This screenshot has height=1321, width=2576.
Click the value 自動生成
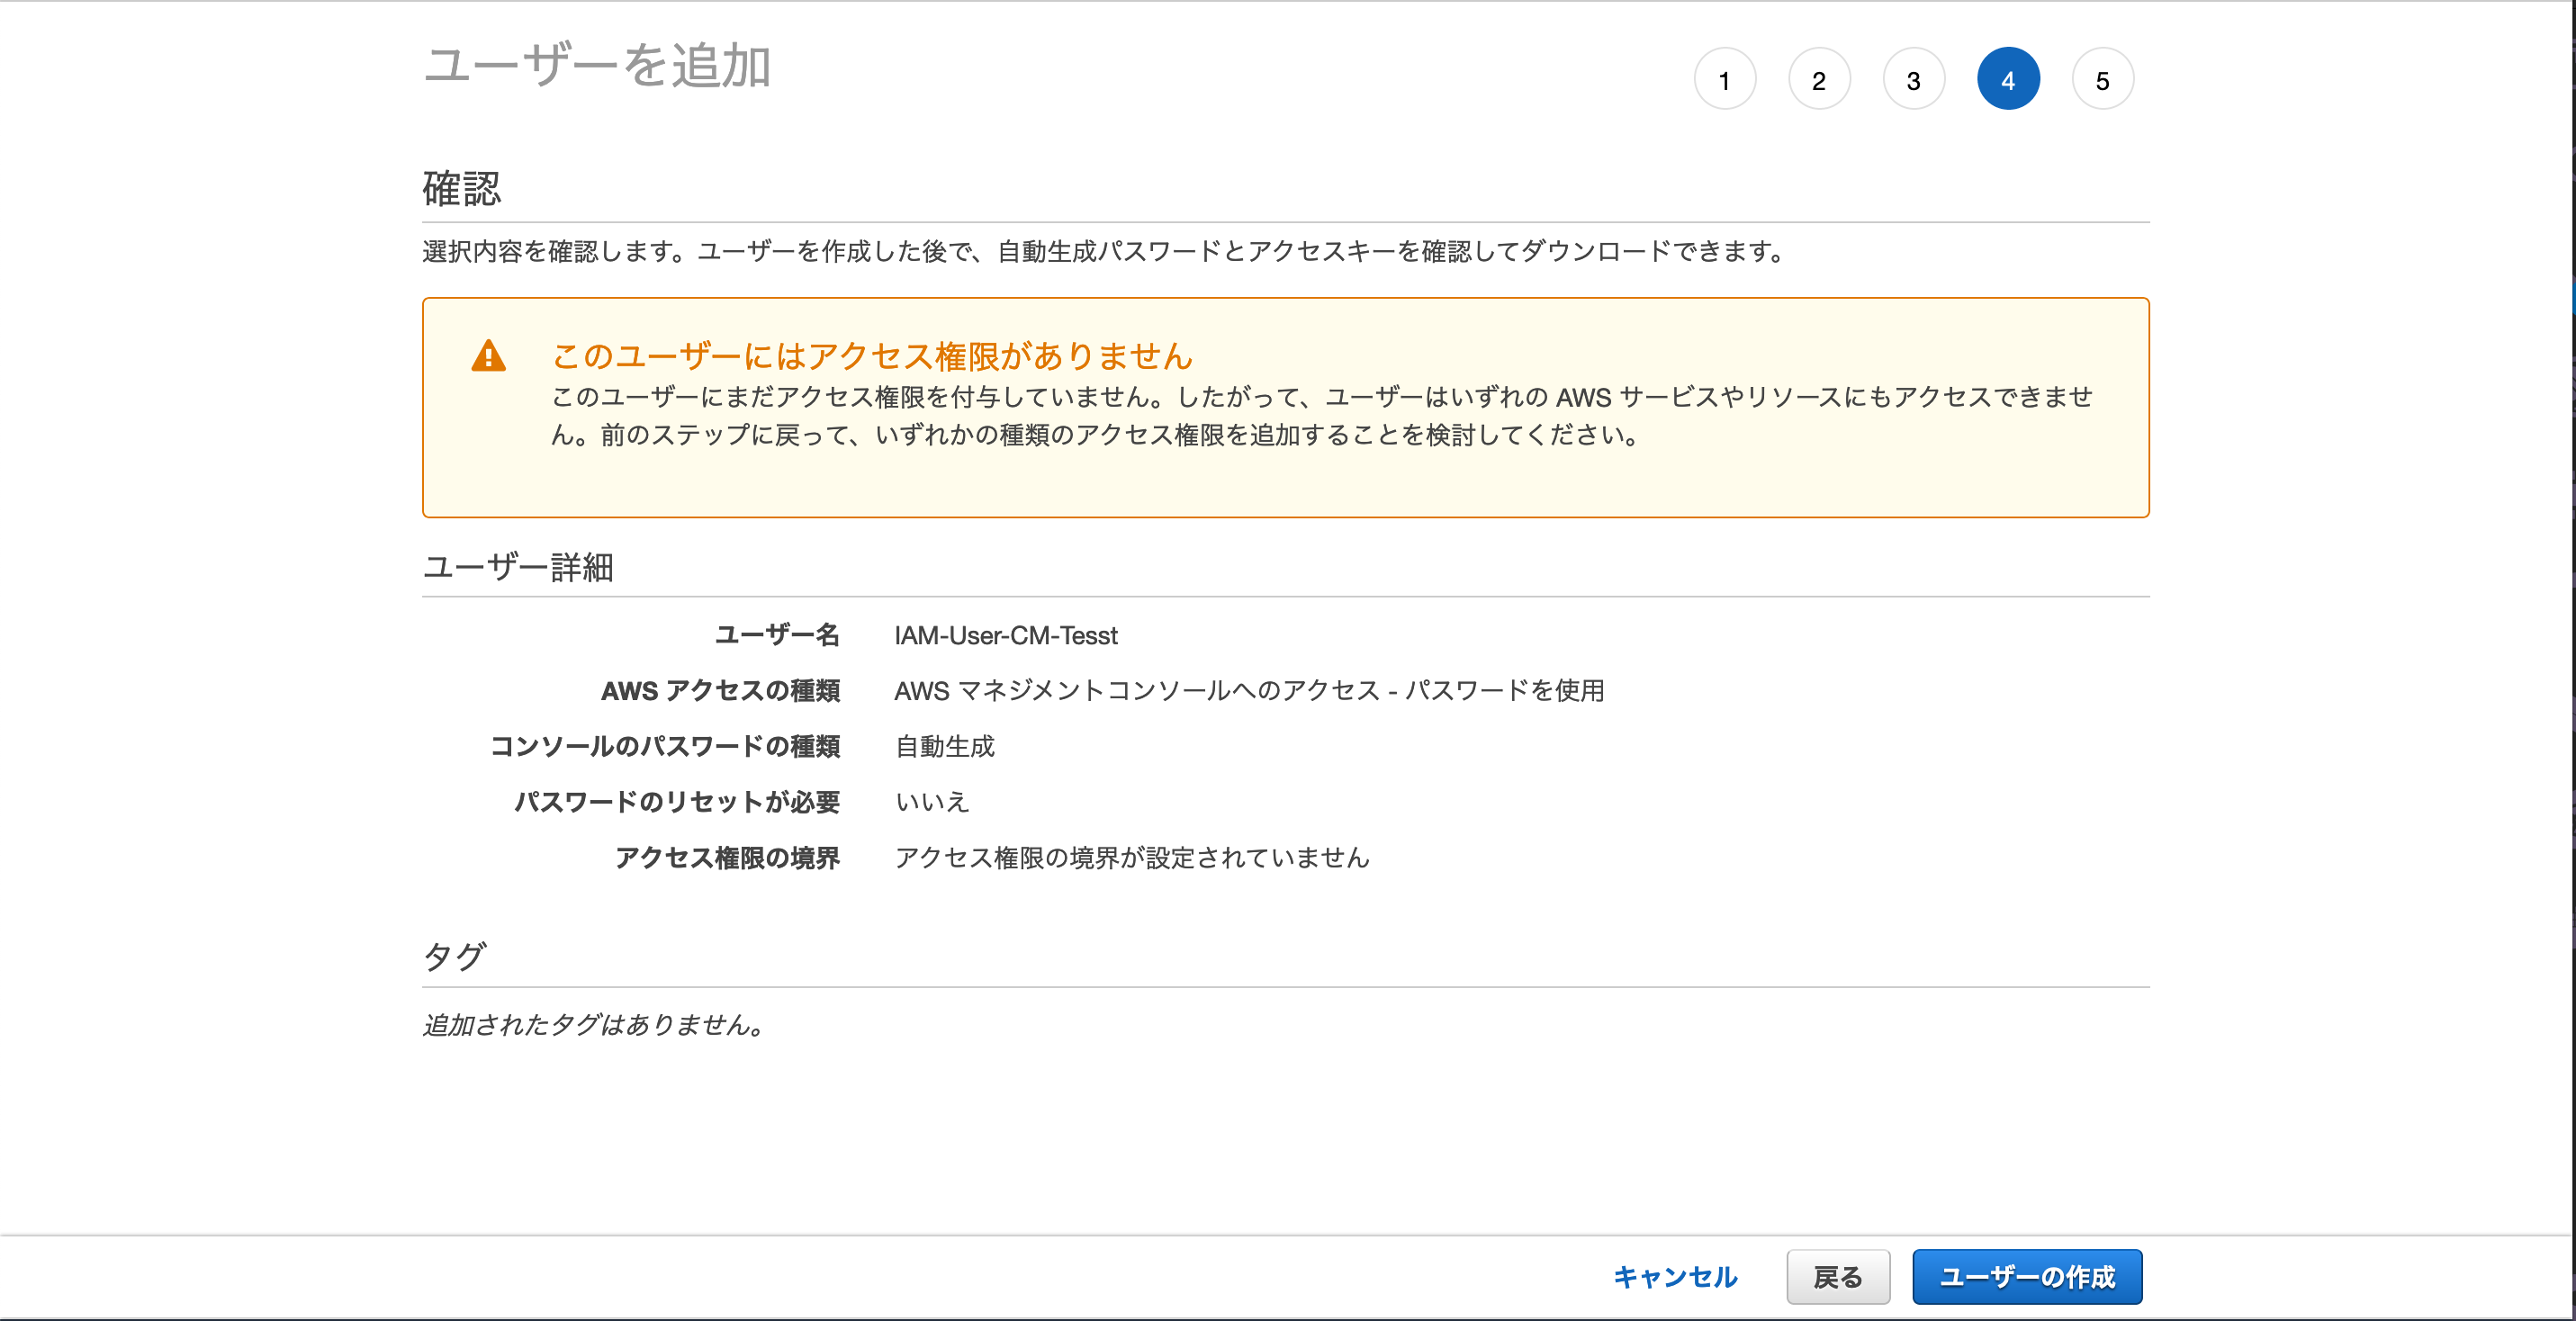[x=944, y=747]
